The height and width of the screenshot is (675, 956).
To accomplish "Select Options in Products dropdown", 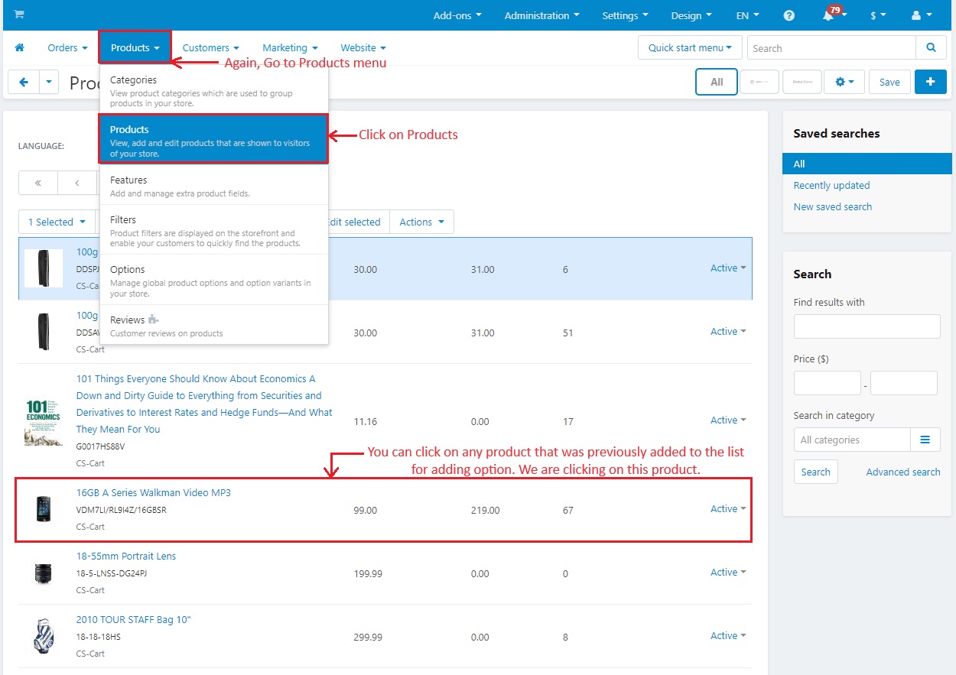I will click(214, 282).
